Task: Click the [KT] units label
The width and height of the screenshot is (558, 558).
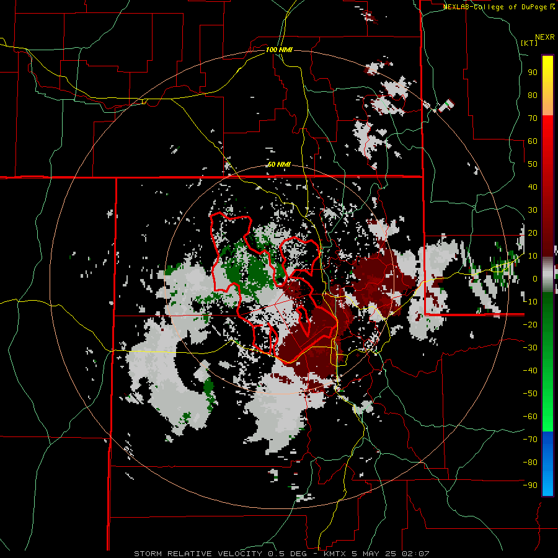Action: point(529,43)
